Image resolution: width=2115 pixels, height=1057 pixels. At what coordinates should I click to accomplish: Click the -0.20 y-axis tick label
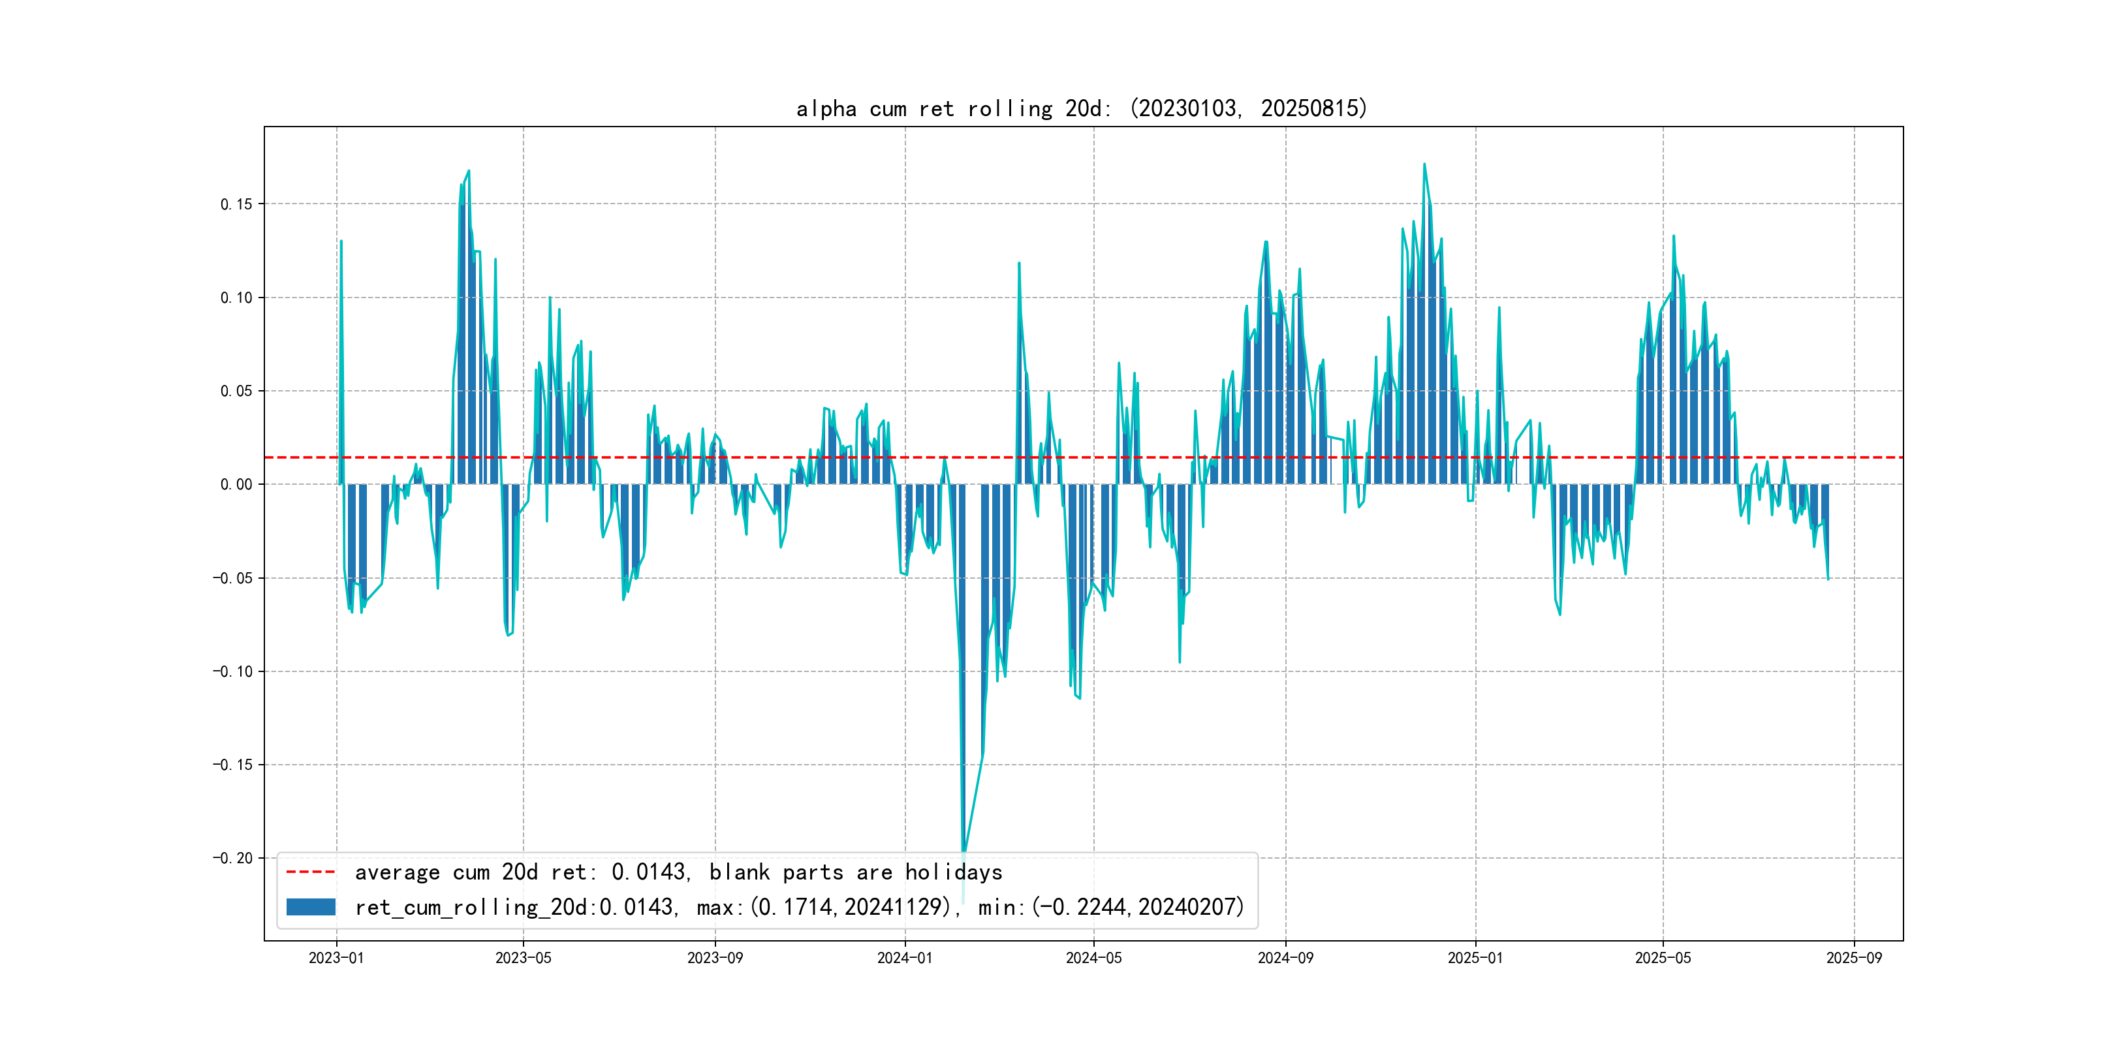coord(232,859)
